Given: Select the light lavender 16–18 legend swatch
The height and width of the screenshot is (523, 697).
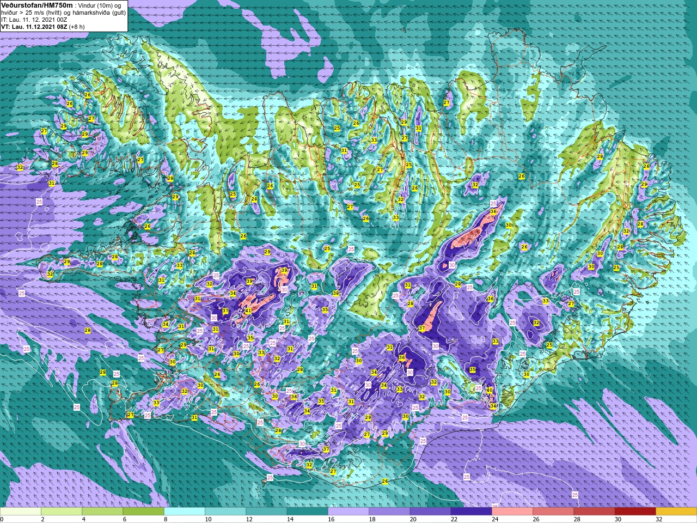Looking at the screenshot, I should pyautogui.click(x=348, y=512).
